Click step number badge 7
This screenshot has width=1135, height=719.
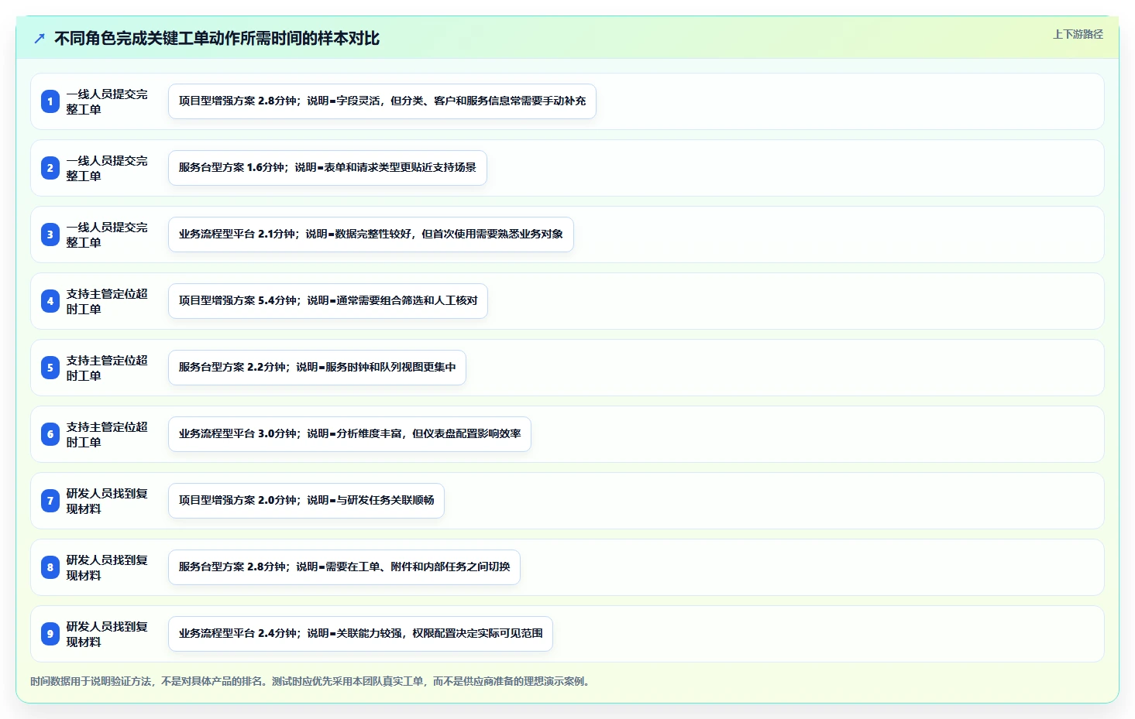[50, 501]
